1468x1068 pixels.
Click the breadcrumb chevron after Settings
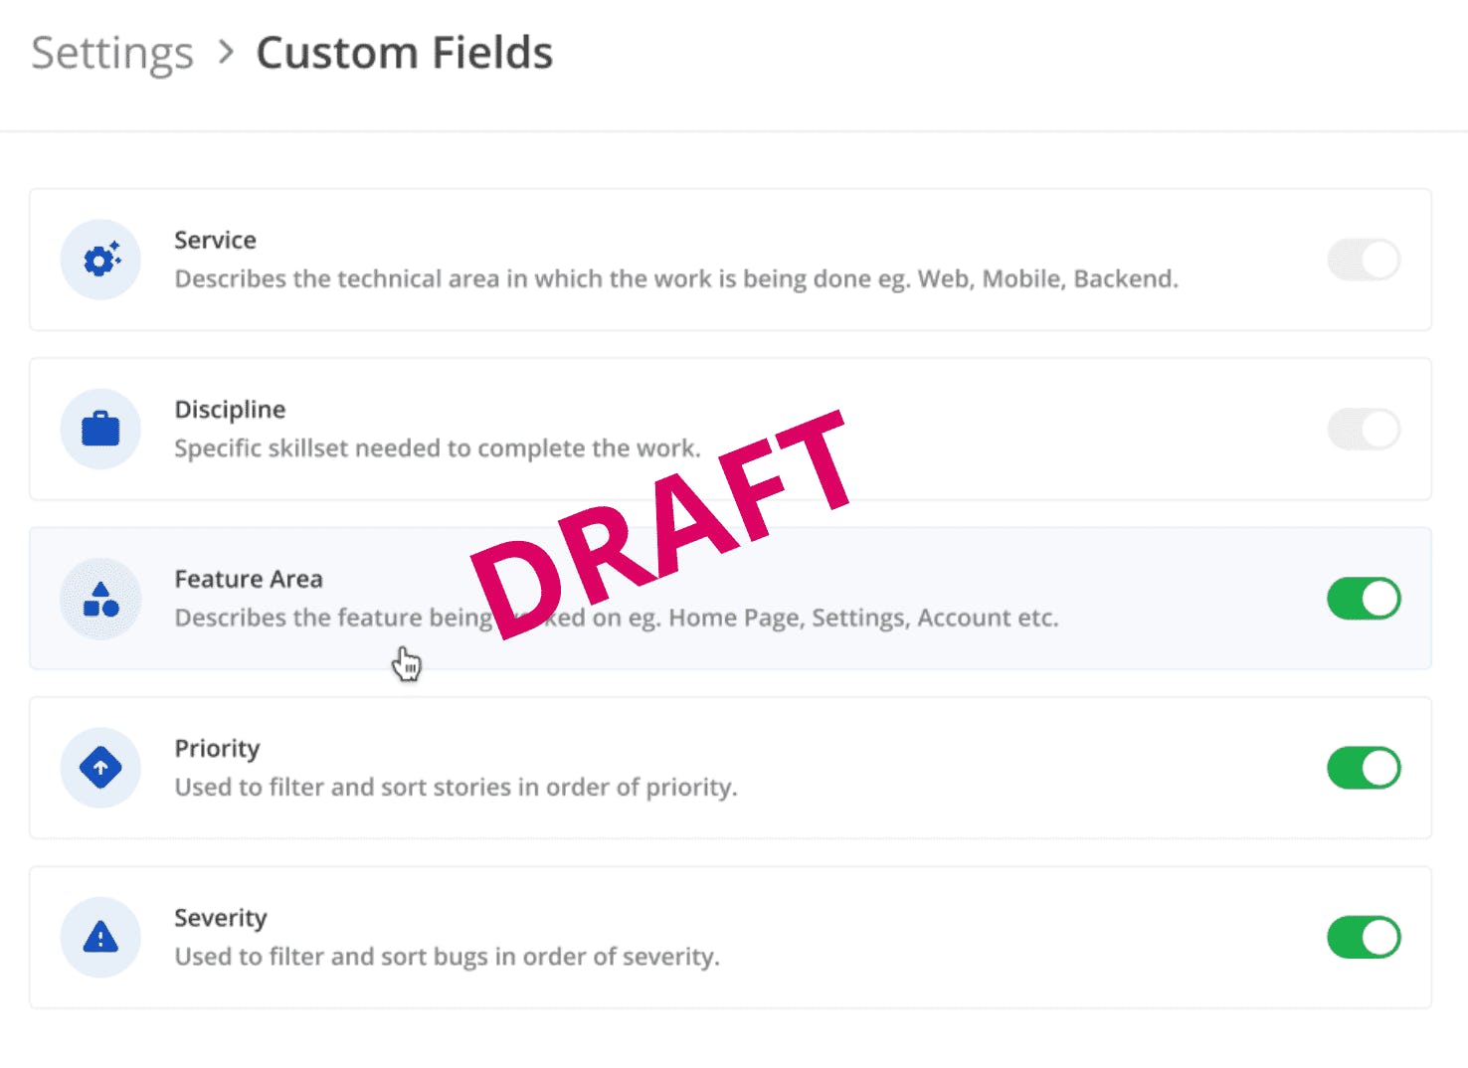point(227,52)
